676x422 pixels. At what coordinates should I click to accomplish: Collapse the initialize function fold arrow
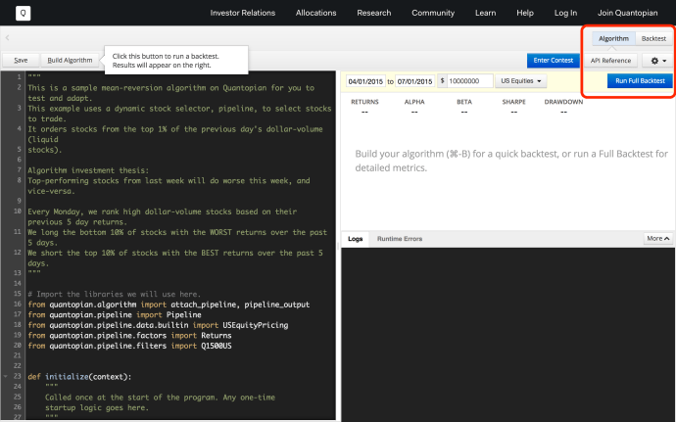click(6, 376)
